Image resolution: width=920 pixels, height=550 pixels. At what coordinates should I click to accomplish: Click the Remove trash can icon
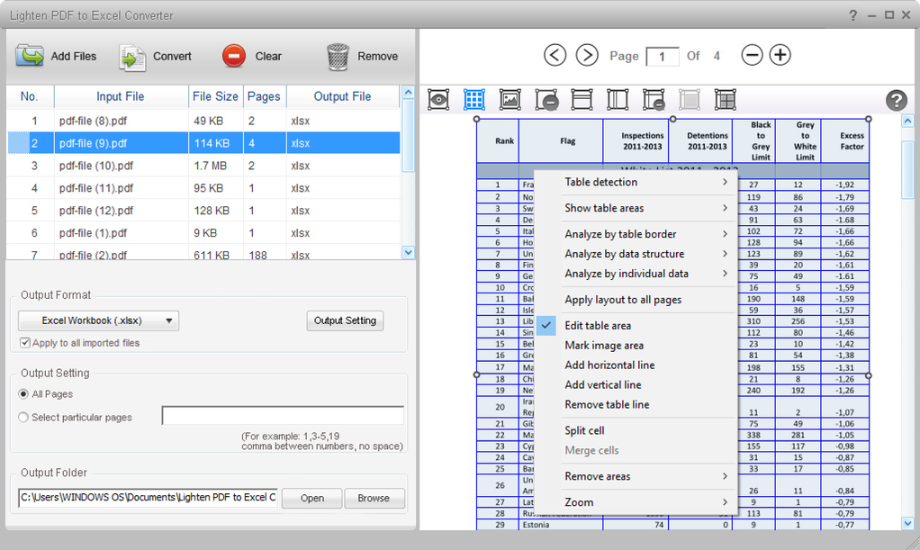pyautogui.click(x=338, y=57)
